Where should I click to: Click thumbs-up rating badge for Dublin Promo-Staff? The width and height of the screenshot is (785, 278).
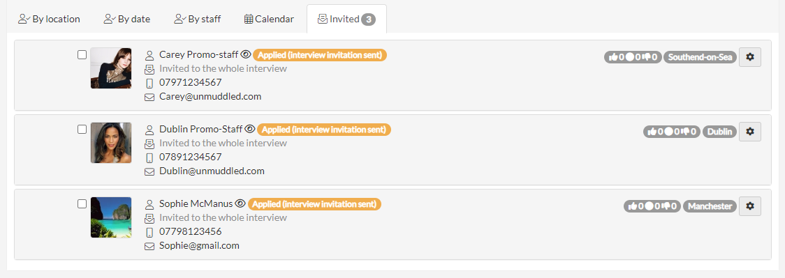654,132
